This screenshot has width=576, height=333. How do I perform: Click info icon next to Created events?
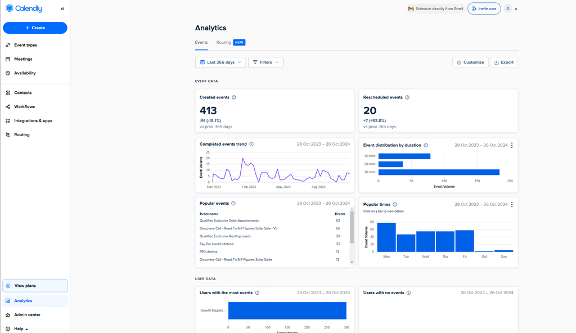234,97
